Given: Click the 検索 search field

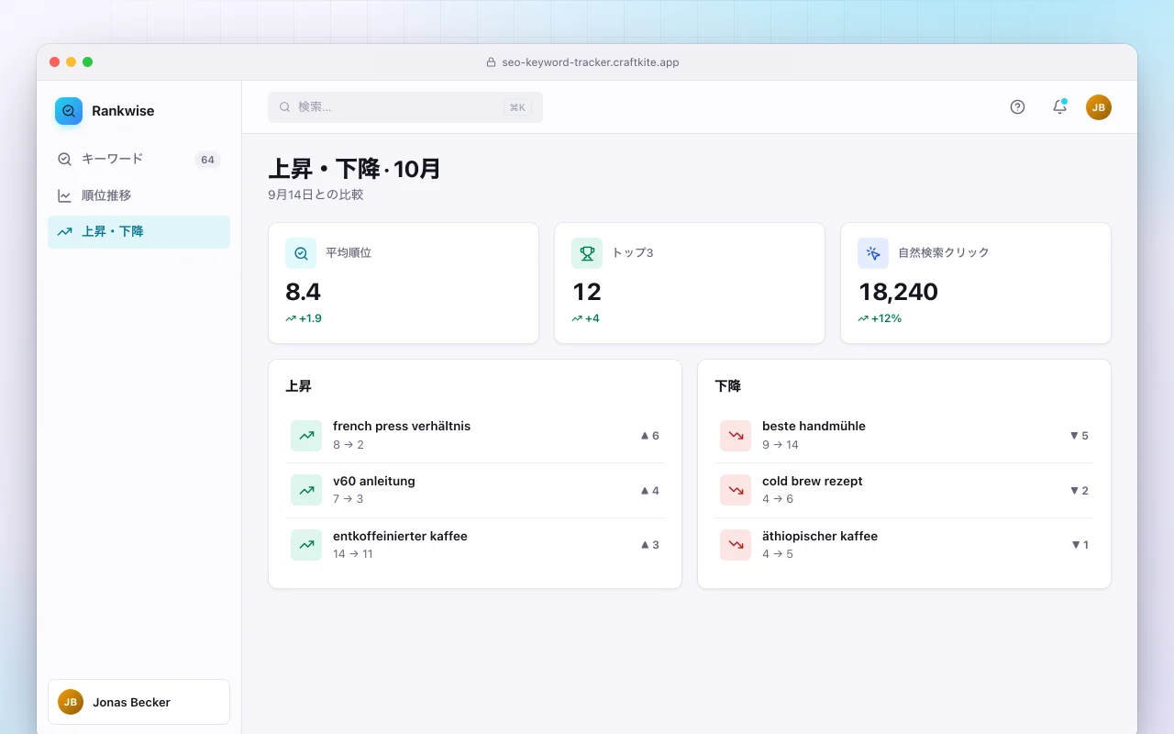Looking at the screenshot, I should [405, 107].
